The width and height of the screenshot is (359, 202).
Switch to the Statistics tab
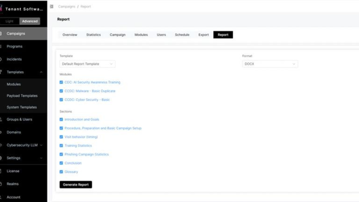(x=93, y=35)
